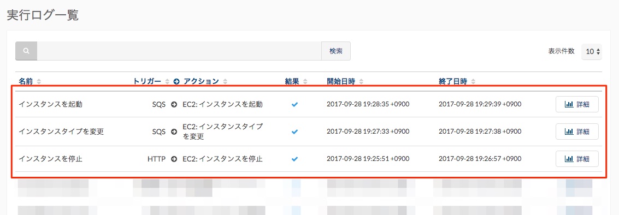Click the magnifier search icon
The height and width of the screenshot is (215, 619).
click(26, 51)
